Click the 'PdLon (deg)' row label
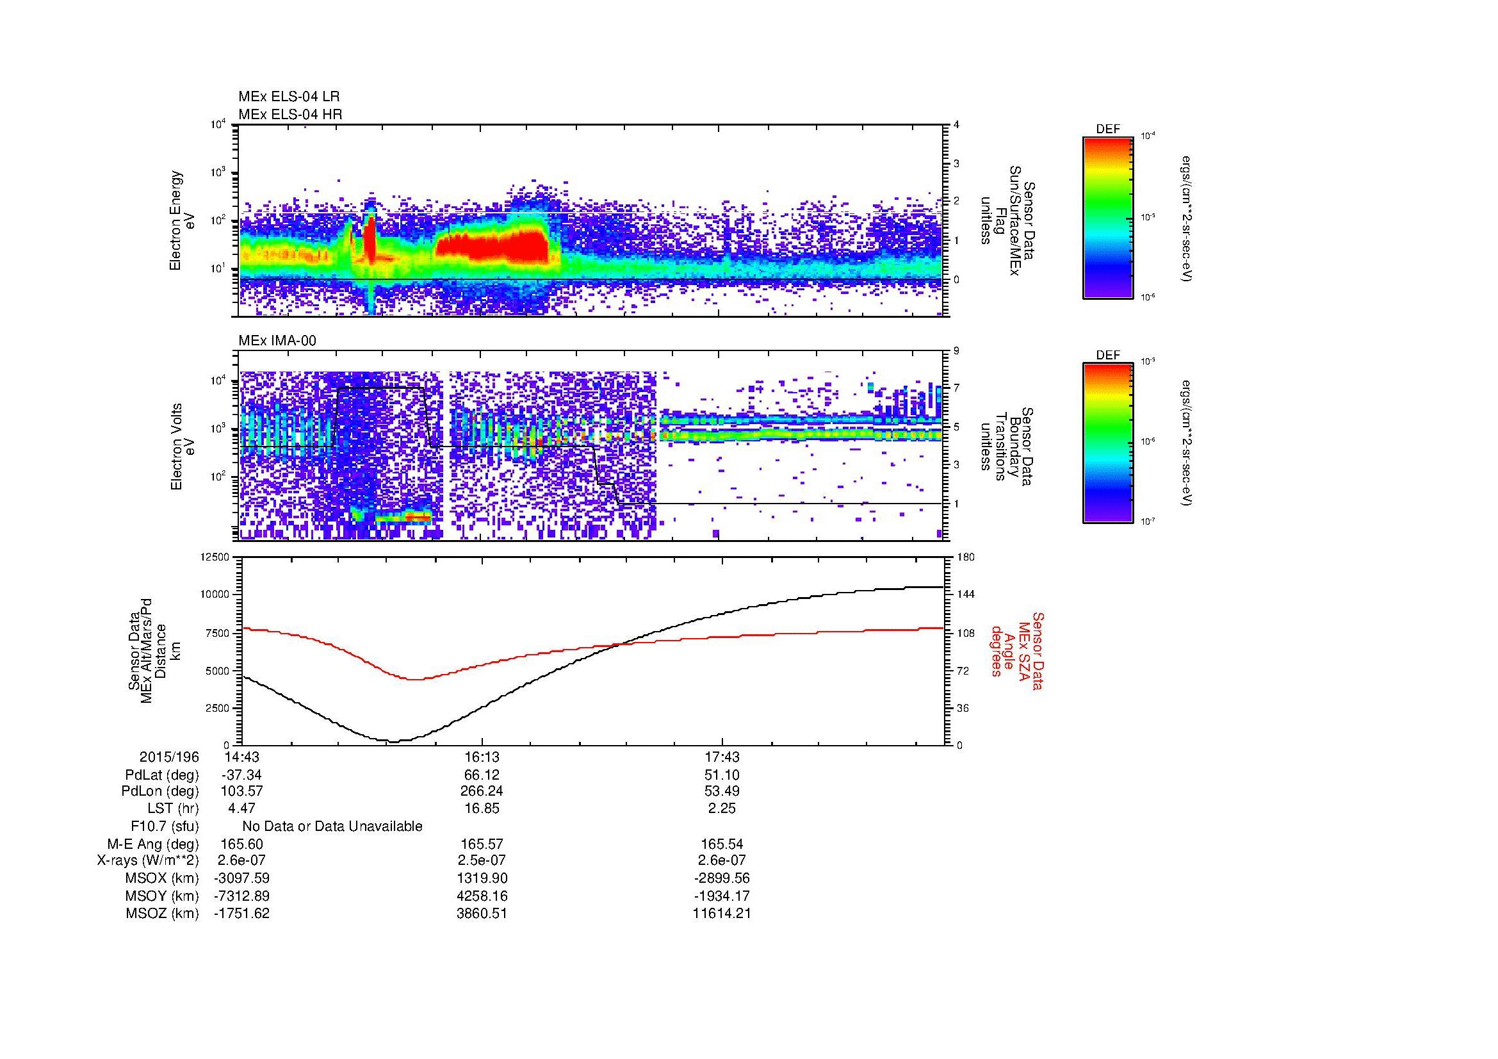The image size is (1498, 1059). click(x=160, y=791)
